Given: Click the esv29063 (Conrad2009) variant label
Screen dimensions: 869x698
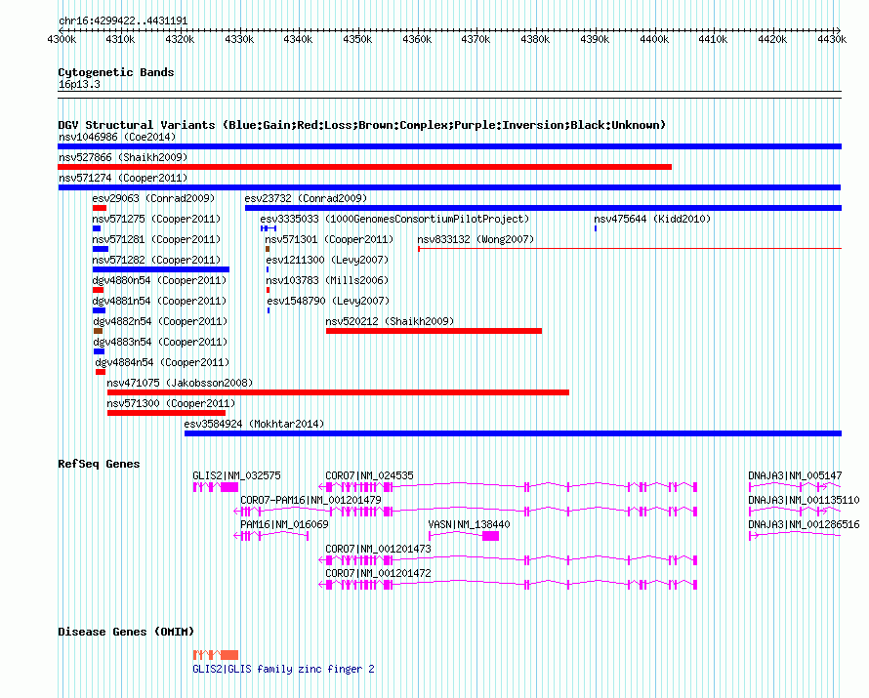Looking at the screenshot, I should pos(153,198).
